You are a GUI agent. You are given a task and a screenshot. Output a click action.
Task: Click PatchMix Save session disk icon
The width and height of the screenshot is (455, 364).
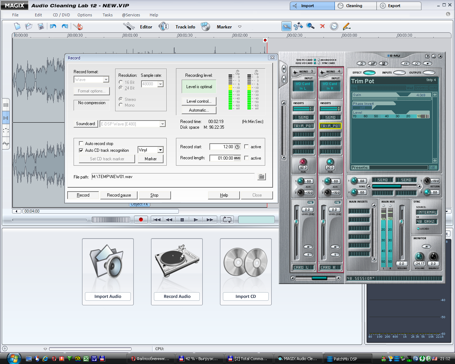[383, 63]
